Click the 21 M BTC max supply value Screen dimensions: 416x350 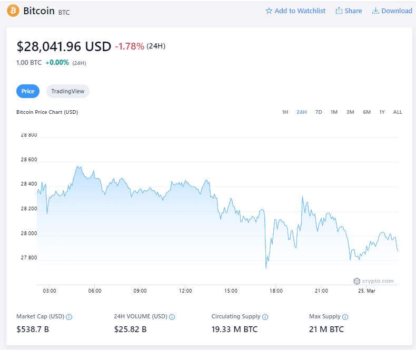[x=326, y=329]
